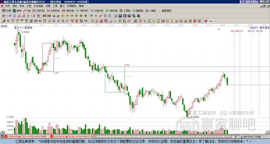Open the 交易委托 menu
Screen dimensions: 270x144
[72, 6]
